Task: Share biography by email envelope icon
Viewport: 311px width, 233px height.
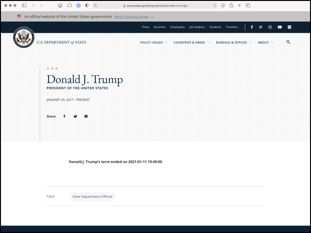Action: (x=86, y=116)
